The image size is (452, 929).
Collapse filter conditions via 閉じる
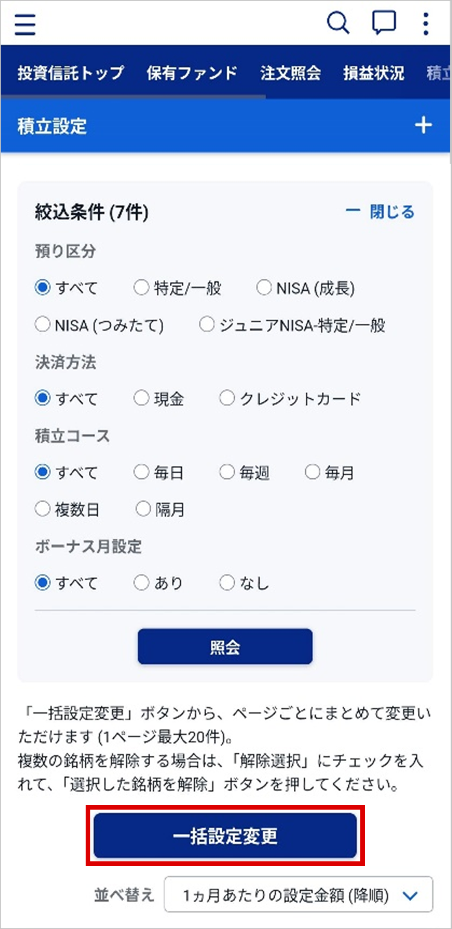tap(380, 212)
